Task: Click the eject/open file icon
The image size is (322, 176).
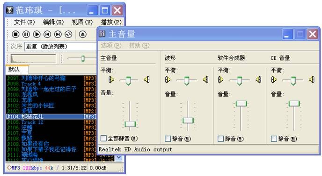Action: 82,35
